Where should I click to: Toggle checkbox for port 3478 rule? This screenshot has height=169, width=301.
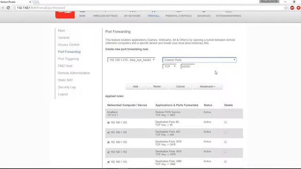point(109,142)
